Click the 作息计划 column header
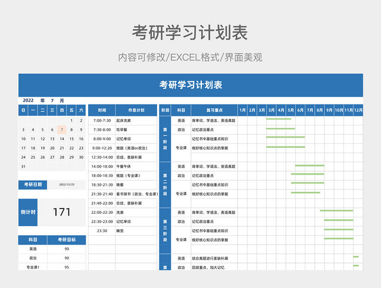Screen dimensions: 381x288 (136, 110)
